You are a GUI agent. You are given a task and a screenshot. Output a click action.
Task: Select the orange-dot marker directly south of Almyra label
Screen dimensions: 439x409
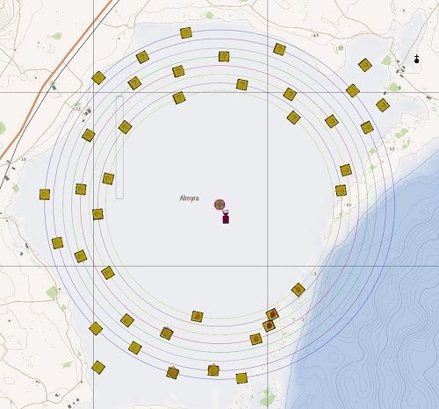pyautogui.click(x=197, y=316)
